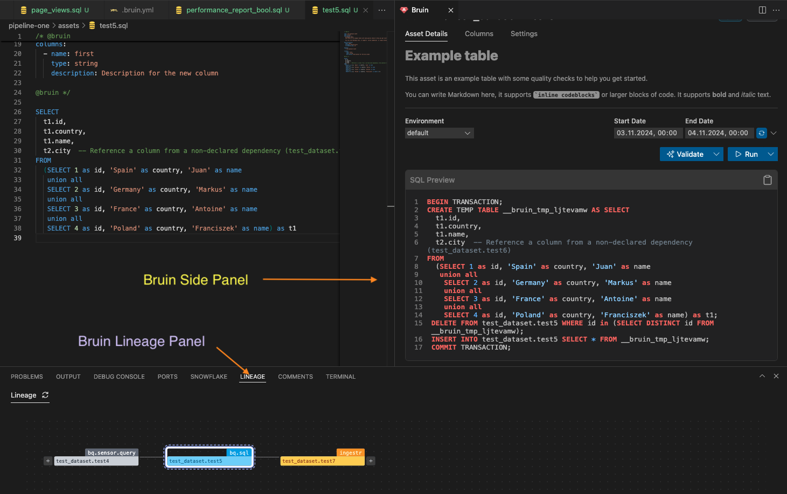Open the Settings tab in Bruin panel

524,34
